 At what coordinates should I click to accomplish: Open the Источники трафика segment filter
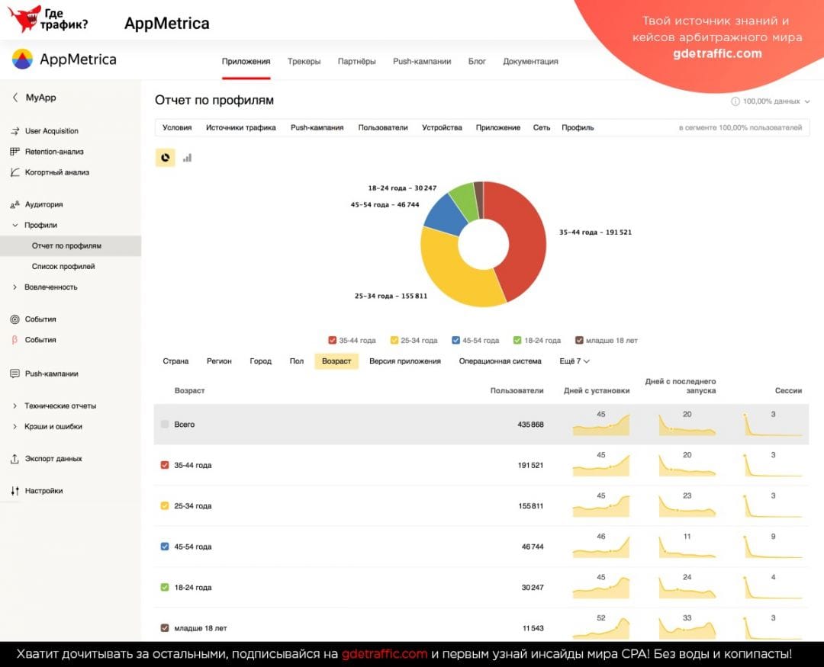coord(240,127)
